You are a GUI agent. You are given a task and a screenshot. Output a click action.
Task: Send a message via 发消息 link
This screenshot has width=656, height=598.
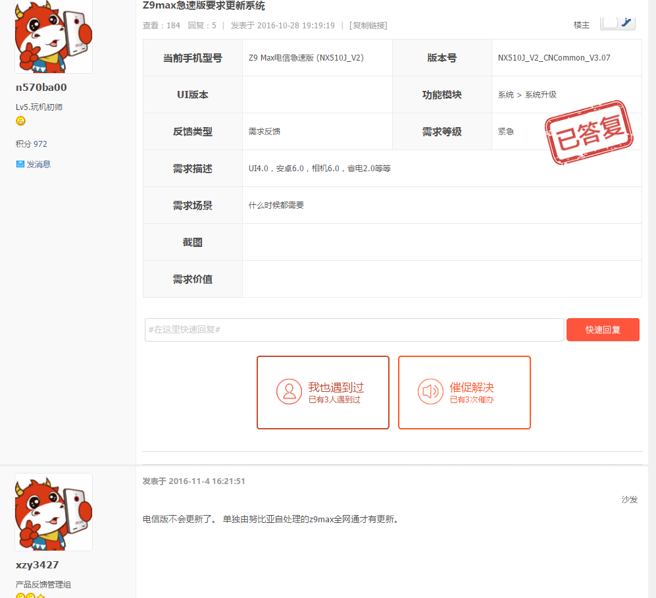(38, 164)
